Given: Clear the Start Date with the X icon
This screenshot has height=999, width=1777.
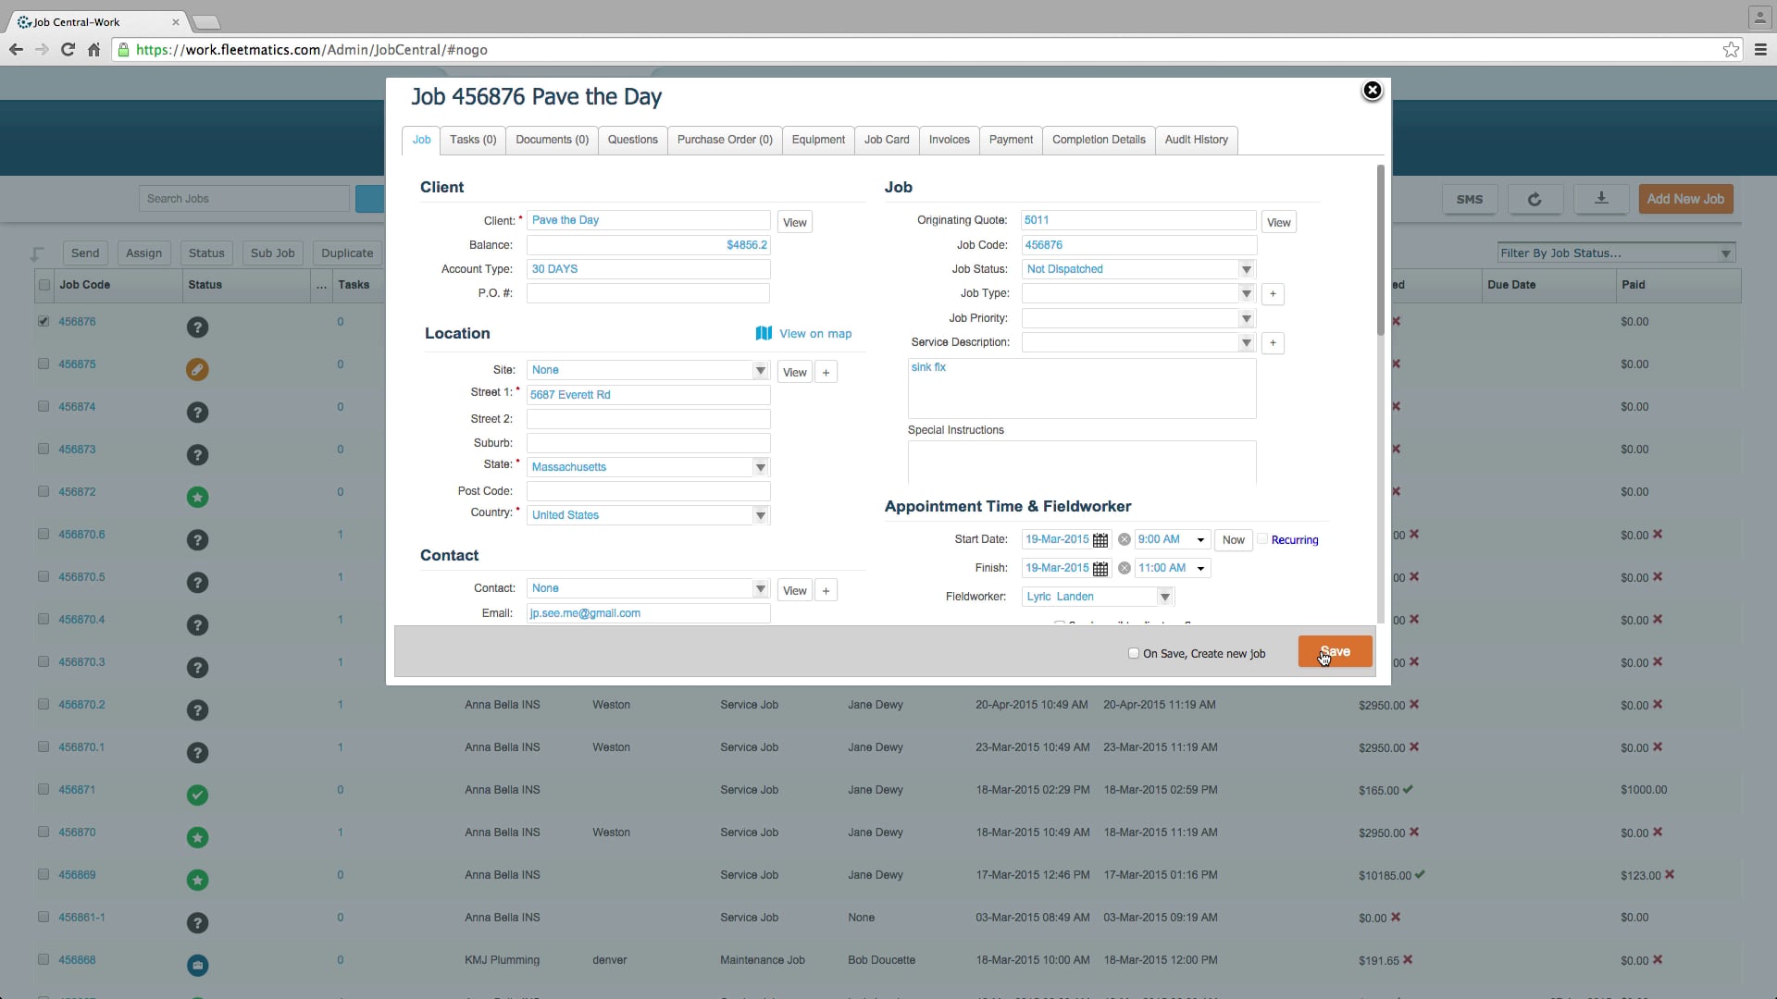Looking at the screenshot, I should [1125, 540].
